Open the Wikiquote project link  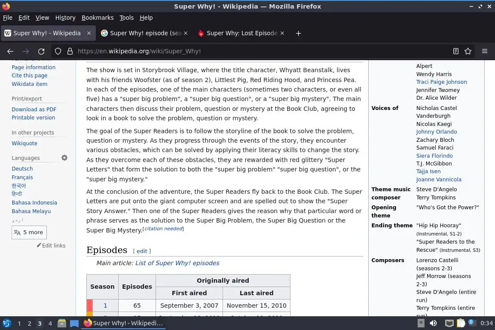coord(24,144)
